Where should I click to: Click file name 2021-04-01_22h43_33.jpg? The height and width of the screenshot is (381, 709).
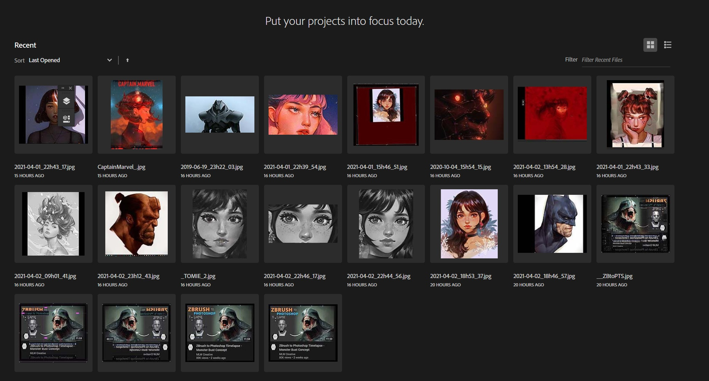tap(628, 167)
